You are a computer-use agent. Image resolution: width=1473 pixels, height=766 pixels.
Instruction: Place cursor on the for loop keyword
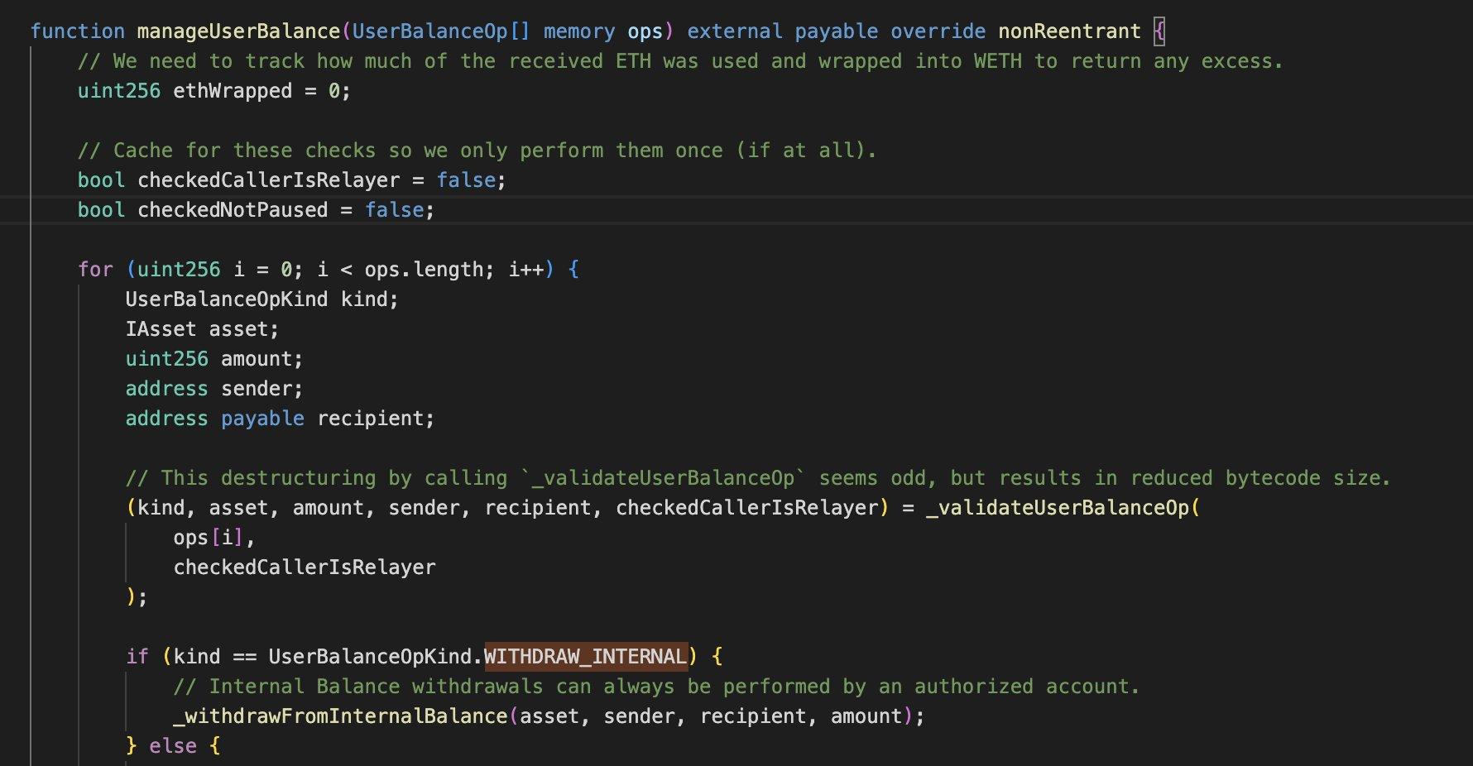(x=95, y=270)
